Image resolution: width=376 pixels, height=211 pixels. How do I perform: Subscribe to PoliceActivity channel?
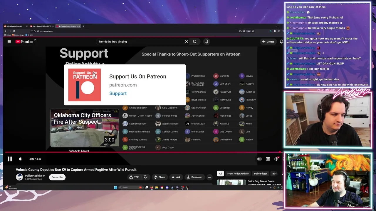57,177
